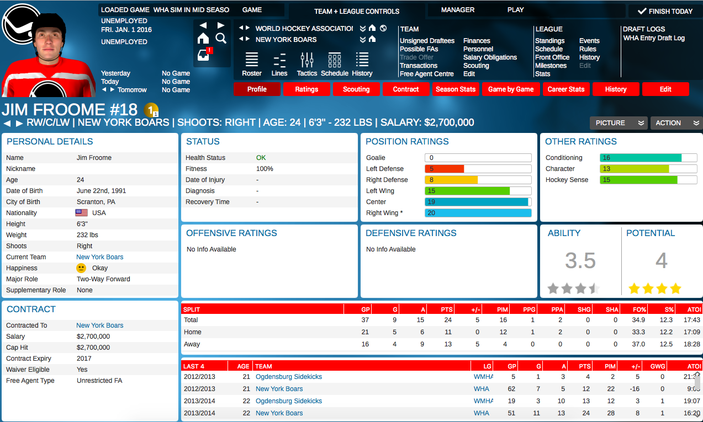Select the globe icon beside World Hockey Association

[383, 28]
